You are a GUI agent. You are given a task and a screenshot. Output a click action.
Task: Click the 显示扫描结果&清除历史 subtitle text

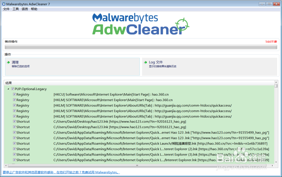point(163,66)
